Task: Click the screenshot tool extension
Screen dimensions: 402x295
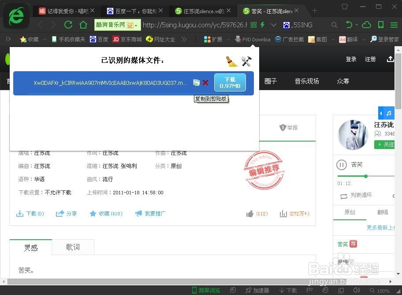Action: [318, 40]
